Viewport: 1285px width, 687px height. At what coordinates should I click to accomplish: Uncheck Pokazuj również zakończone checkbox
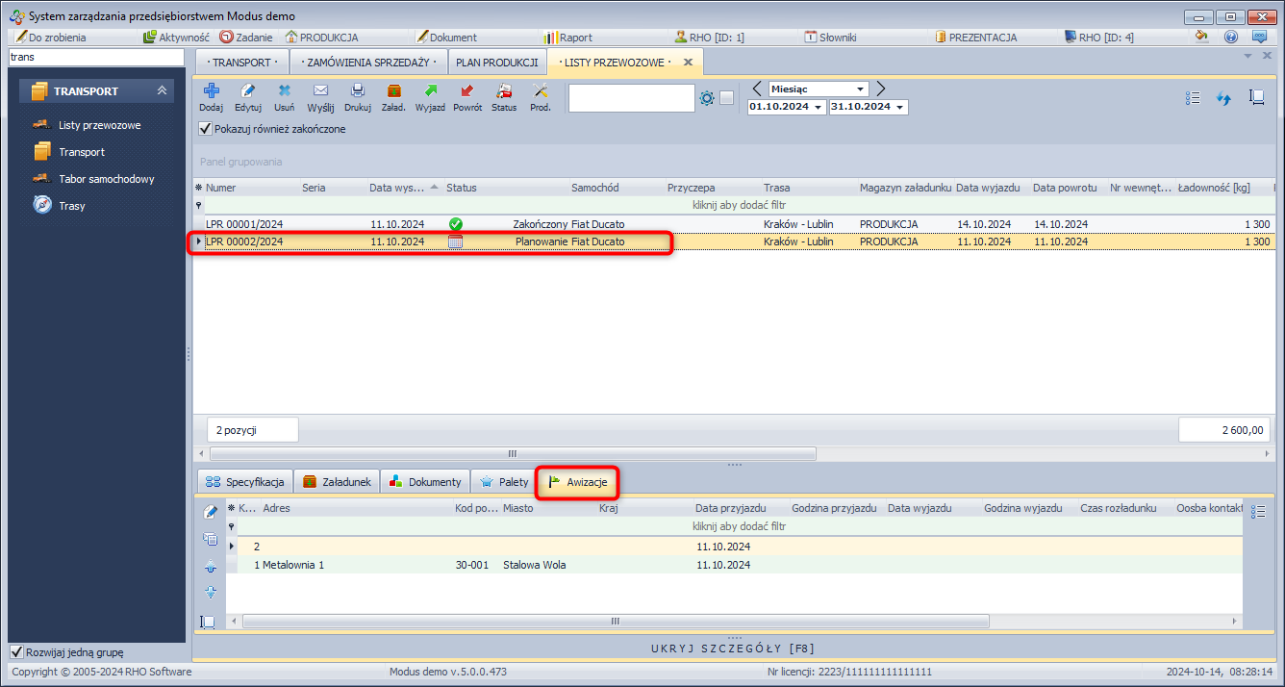205,129
